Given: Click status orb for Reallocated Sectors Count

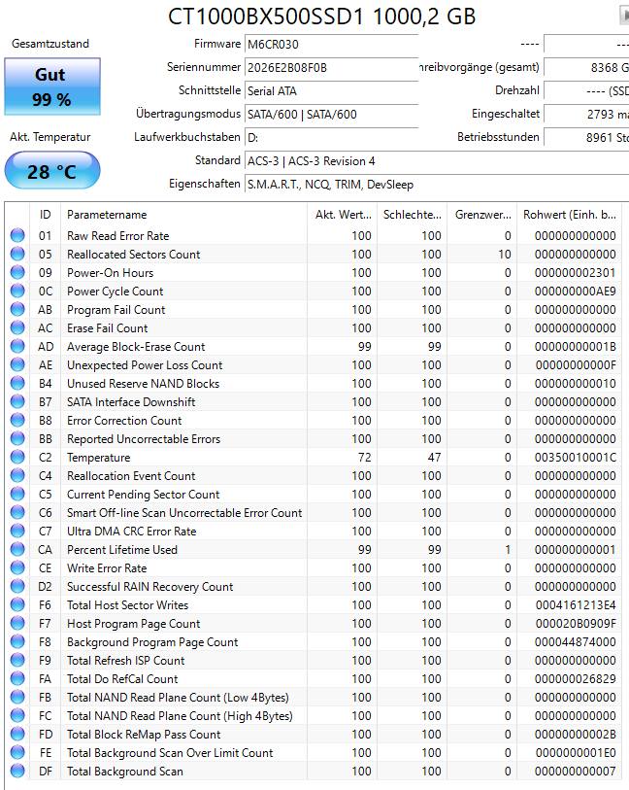Looking at the screenshot, I should [17, 254].
